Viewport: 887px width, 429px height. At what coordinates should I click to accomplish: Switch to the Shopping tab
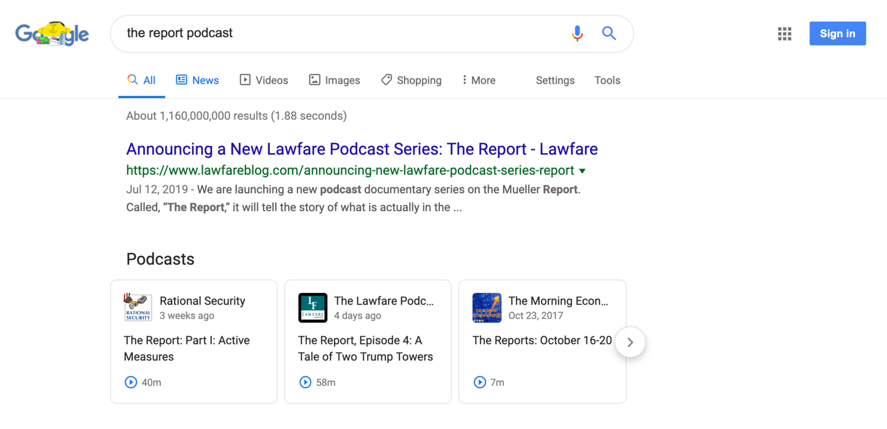pyautogui.click(x=419, y=80)
